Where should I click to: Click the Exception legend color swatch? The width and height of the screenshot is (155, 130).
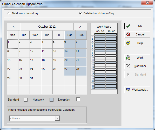point(78,100)
